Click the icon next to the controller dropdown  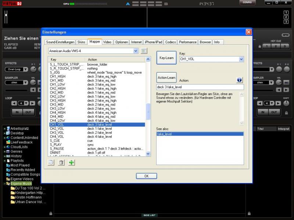(144, 51)
